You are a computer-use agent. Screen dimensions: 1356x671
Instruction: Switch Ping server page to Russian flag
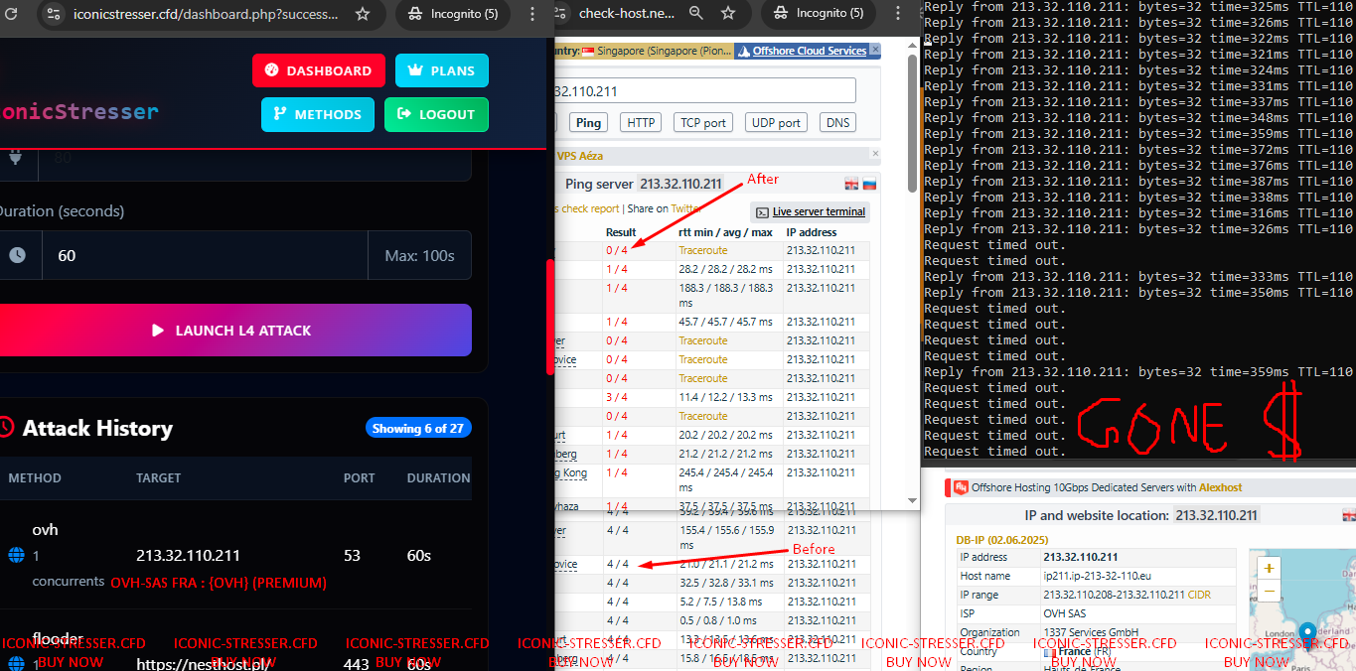868,184
